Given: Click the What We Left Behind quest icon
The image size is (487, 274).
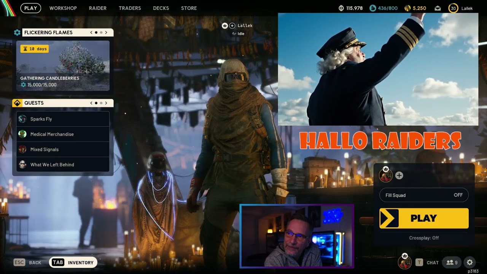Looking at the screenshot, I should point(22,164).
